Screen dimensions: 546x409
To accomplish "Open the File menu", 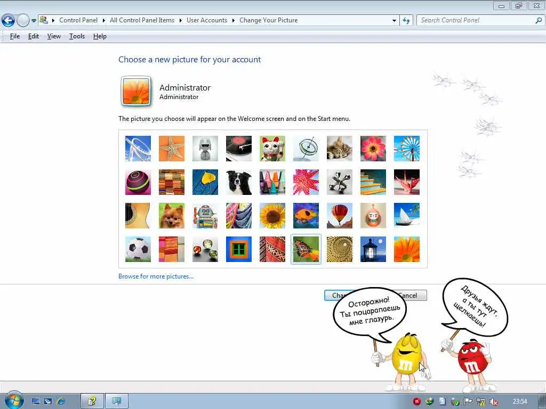I will pos(14,36).
